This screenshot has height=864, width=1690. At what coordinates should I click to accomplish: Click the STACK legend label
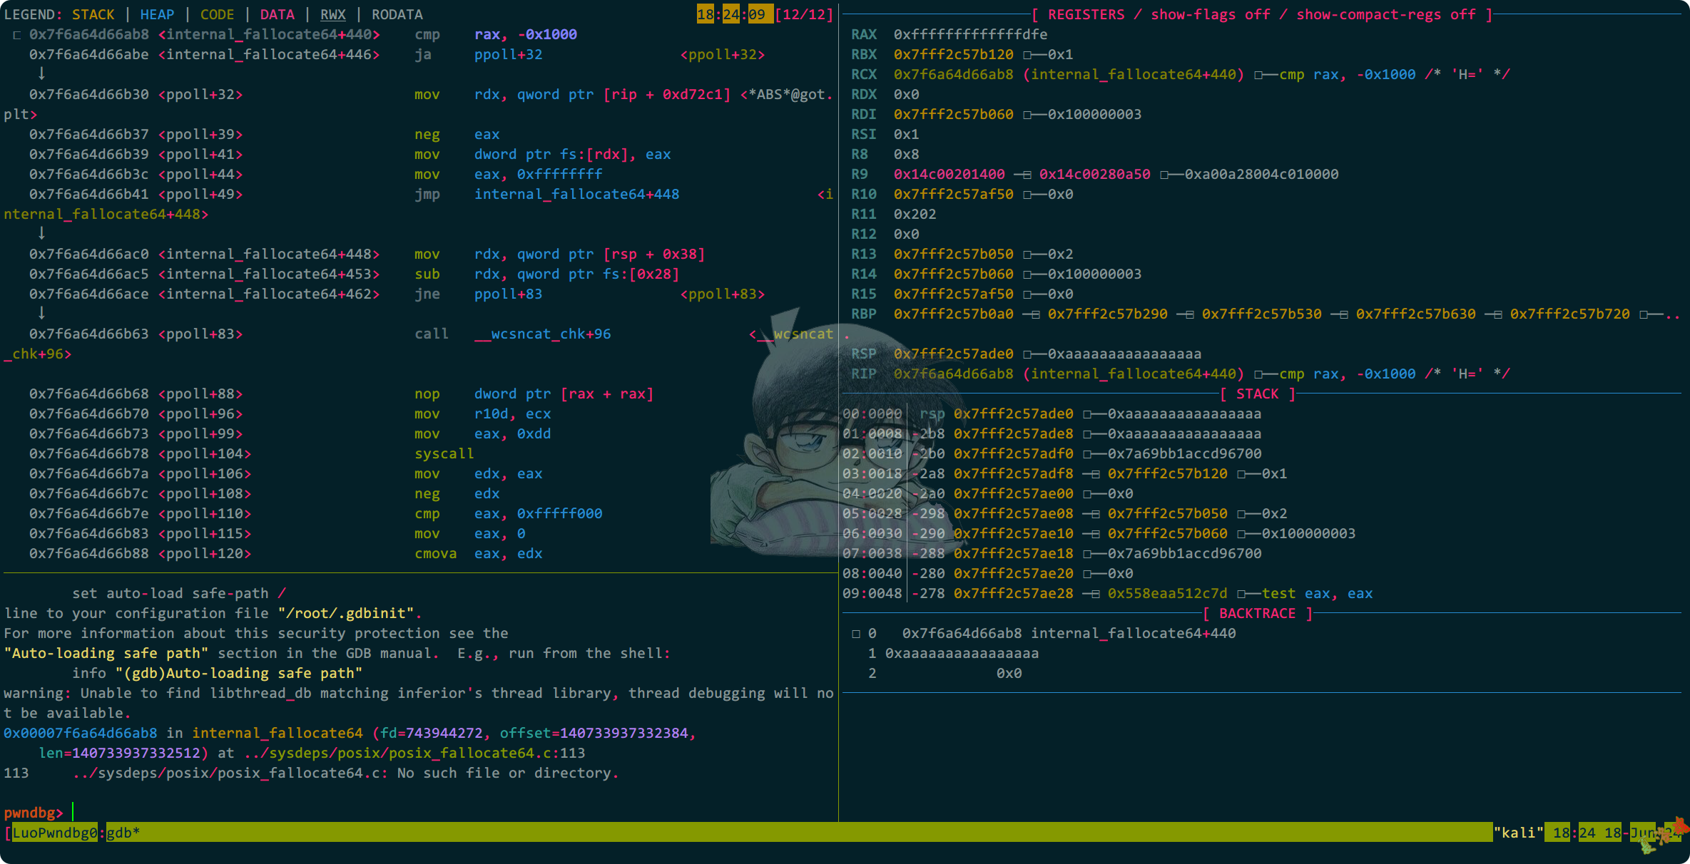tap(93, 14)
